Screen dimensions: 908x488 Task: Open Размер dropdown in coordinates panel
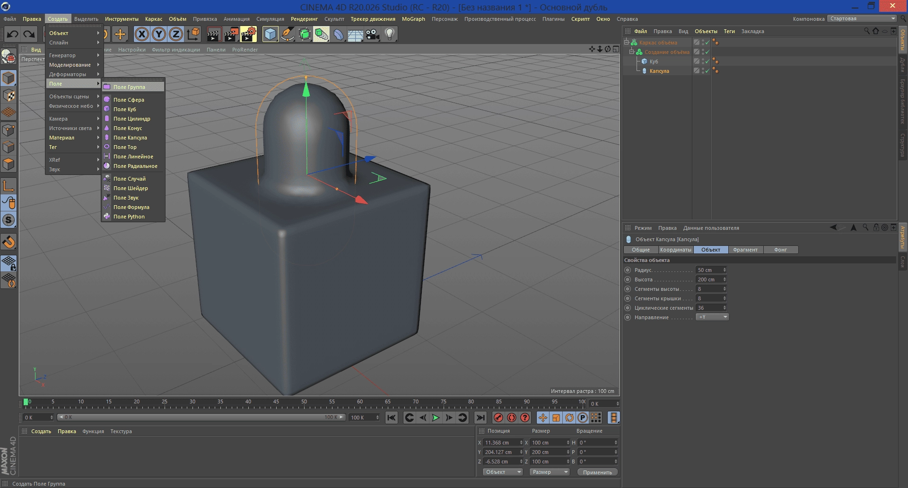coord(549,472)
